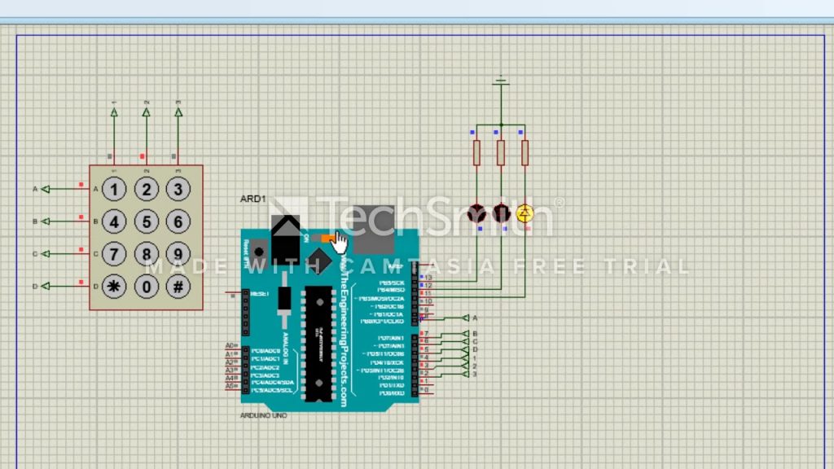The width and height of the screenshot is (834, 469).
Task: Select the rightmost resistor above the LEDs
Action: pos(525,152)
